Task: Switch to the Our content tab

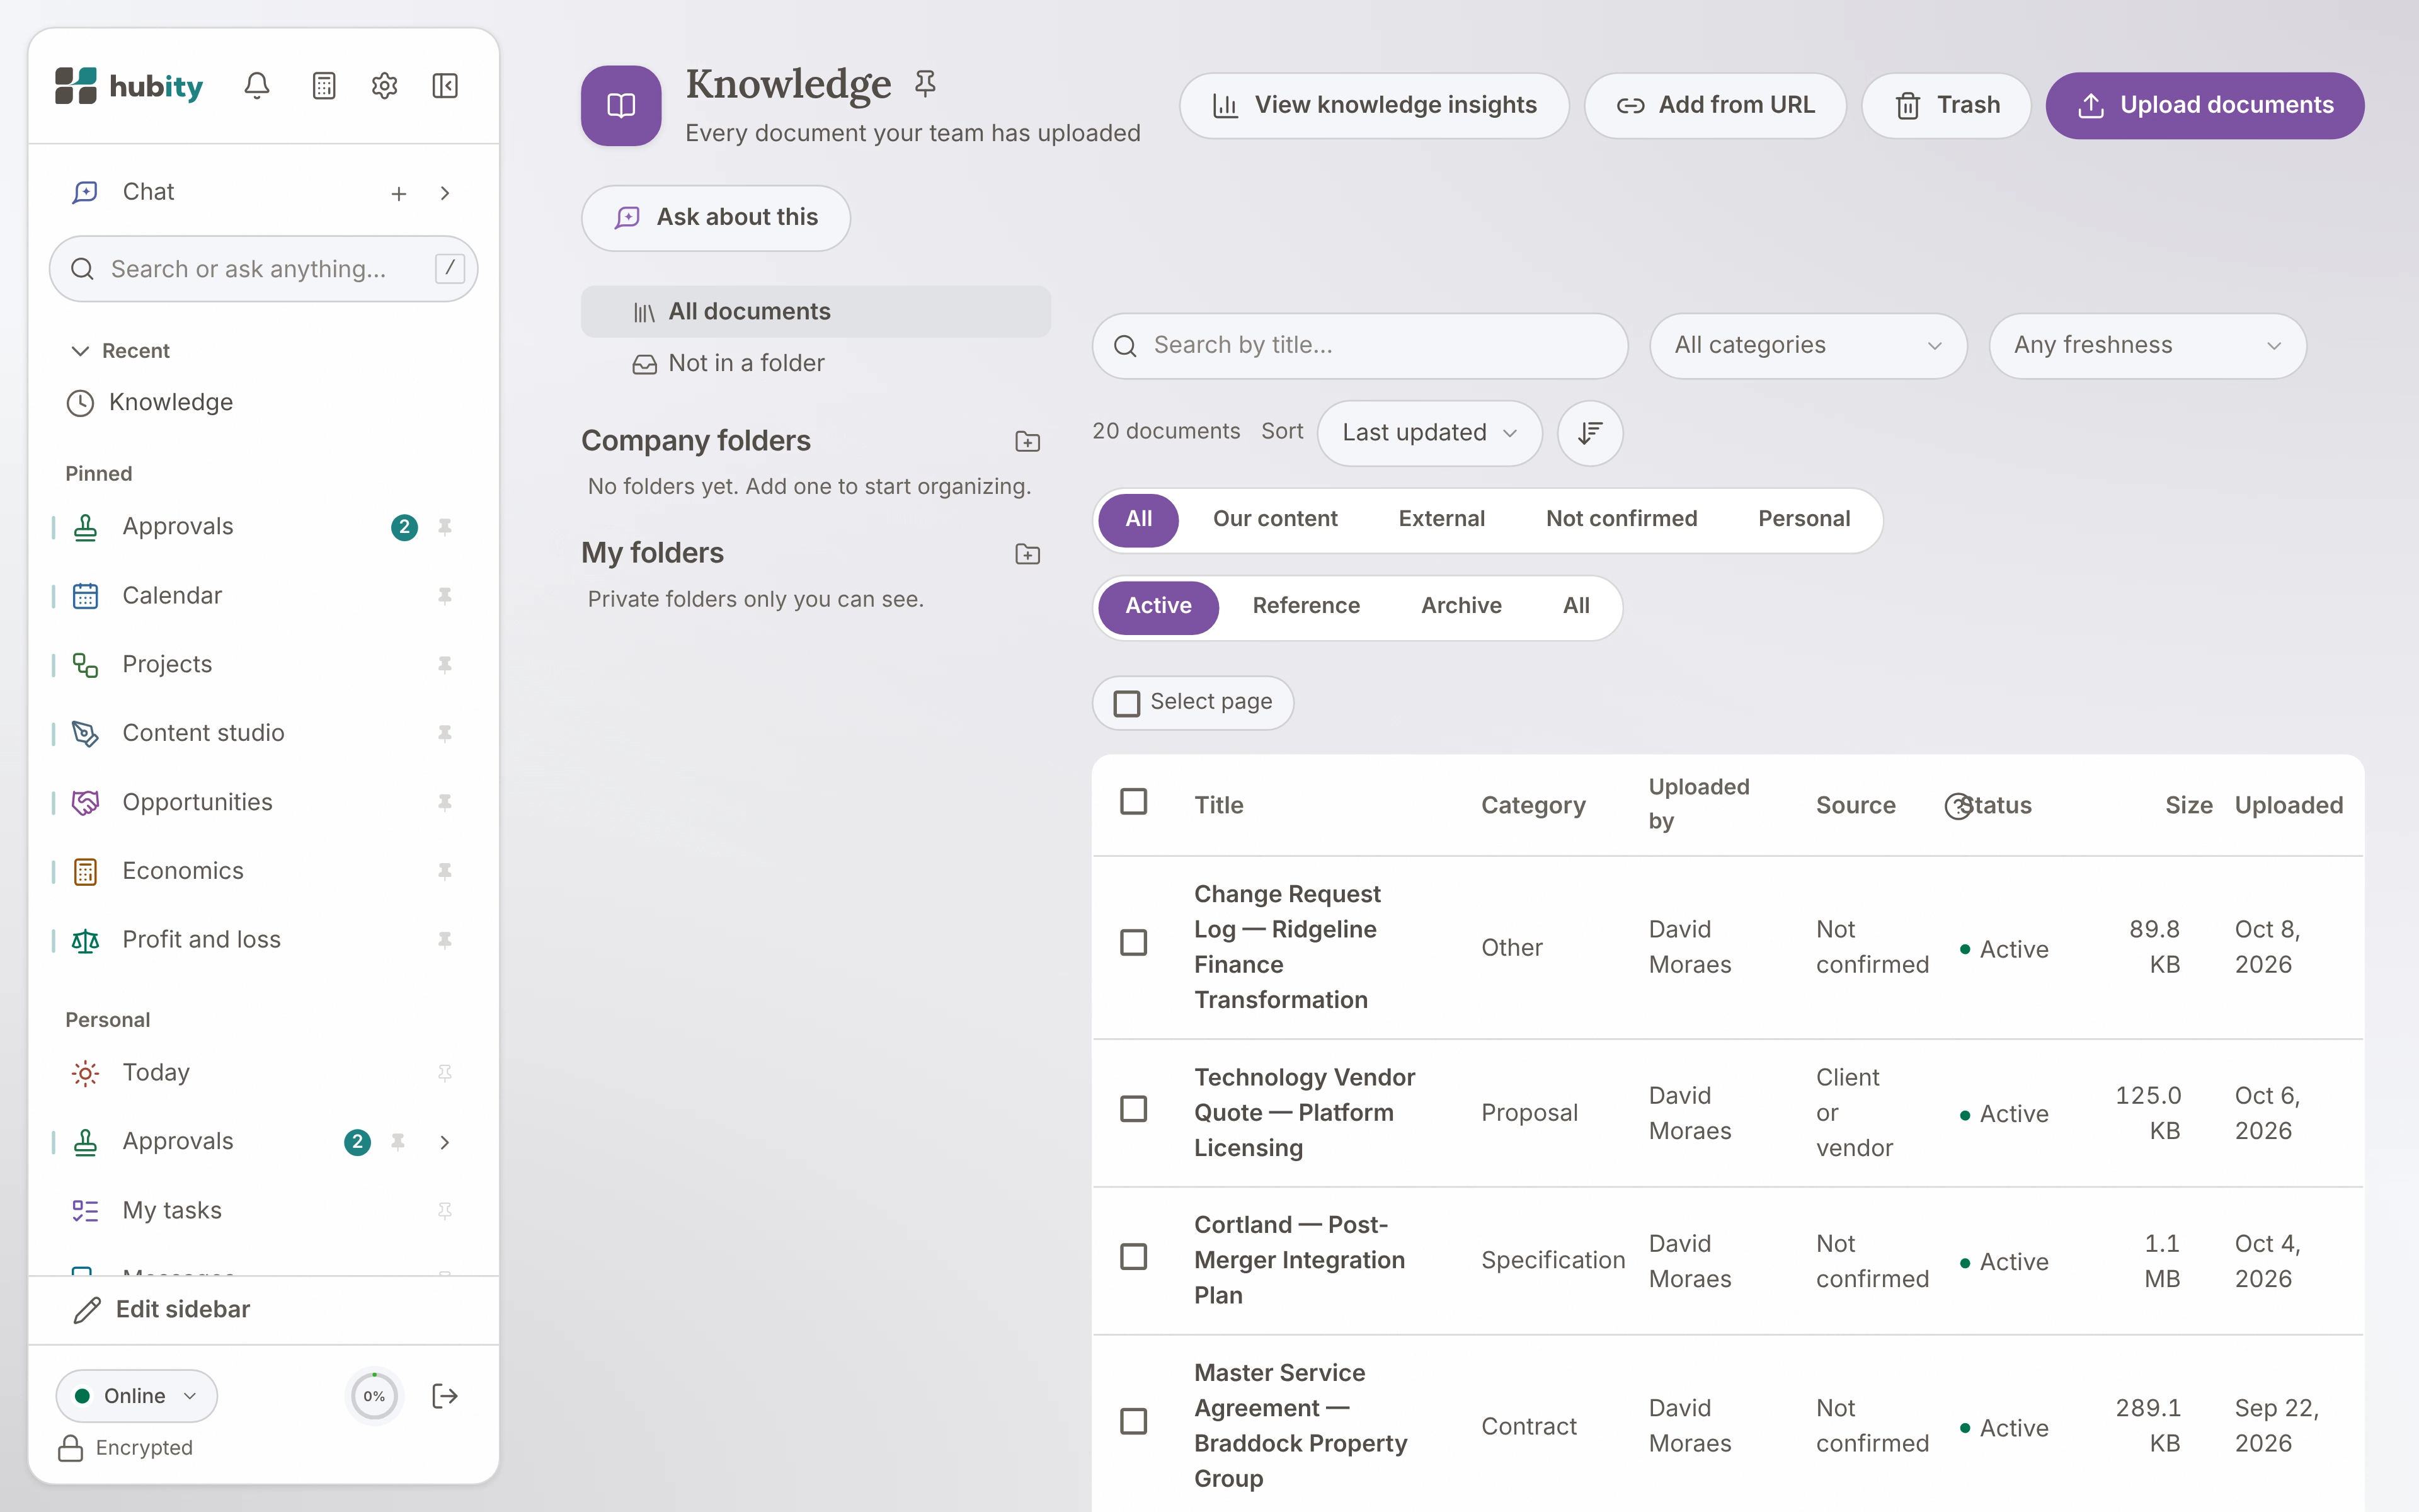Action: click(x=1274, y=519)
